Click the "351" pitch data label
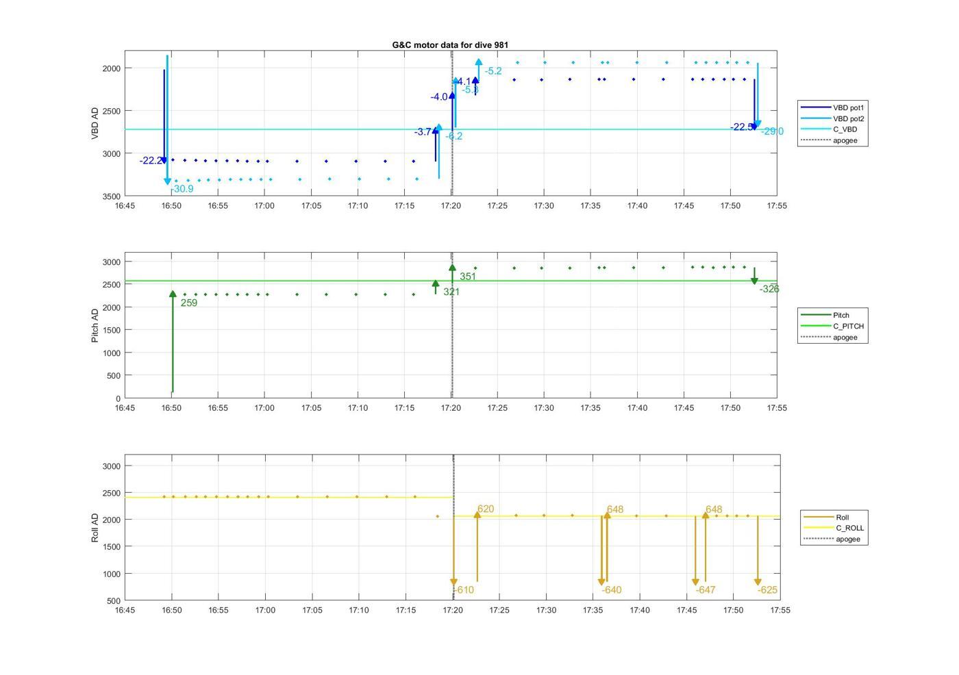Image resolution: width=959 pixels, height=675 pixels. (468, 277)
